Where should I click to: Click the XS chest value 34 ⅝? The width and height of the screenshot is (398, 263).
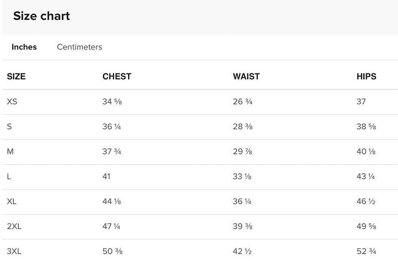tap(112, 101)
